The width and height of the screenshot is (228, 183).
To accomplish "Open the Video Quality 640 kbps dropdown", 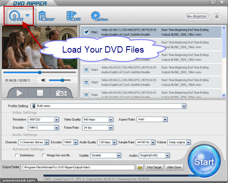I will [x=111, y=120].
